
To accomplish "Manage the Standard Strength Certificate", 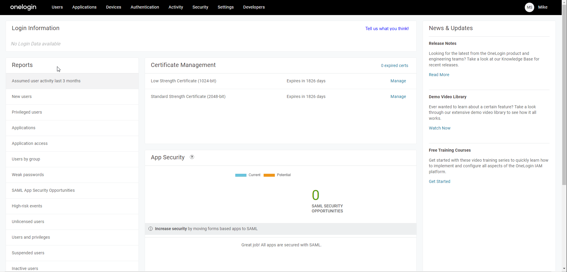I will pyautogui.click(x=398, y=97).
